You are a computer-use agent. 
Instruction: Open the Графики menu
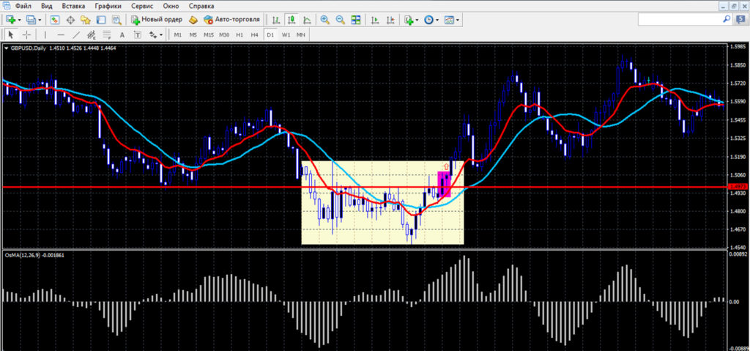click(108, 6)
